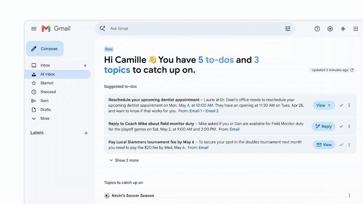This screenshot has height=204, width=363.
Task: Open the Inbox folder
Action: point(58,65)
